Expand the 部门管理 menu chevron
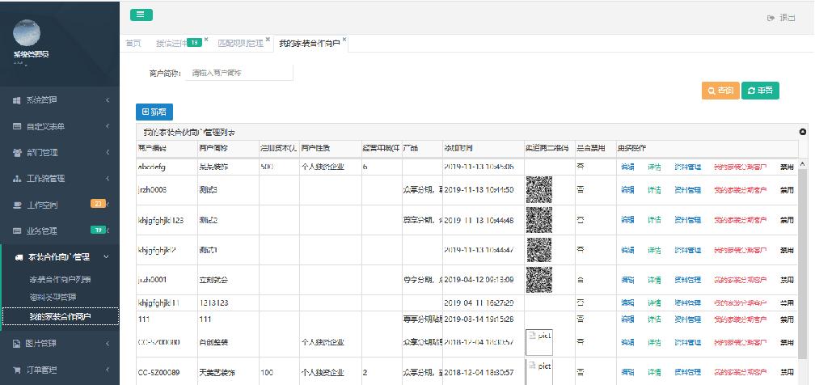Image resolution: width=815 pixels, height=385 pixels. coord(108,152)
